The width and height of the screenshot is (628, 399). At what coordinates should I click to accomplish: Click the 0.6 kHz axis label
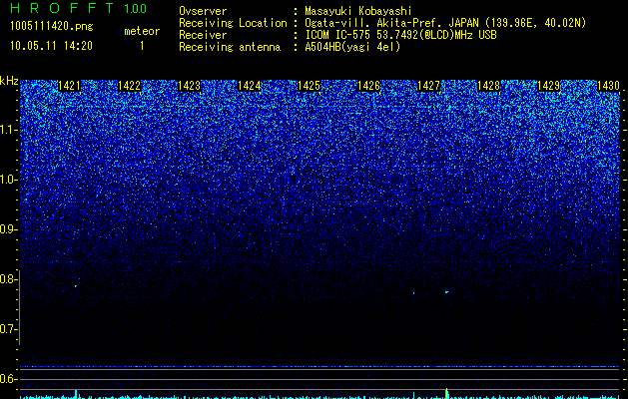[8, 379]
